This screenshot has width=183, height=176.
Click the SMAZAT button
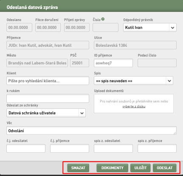[x=78, y=168]
